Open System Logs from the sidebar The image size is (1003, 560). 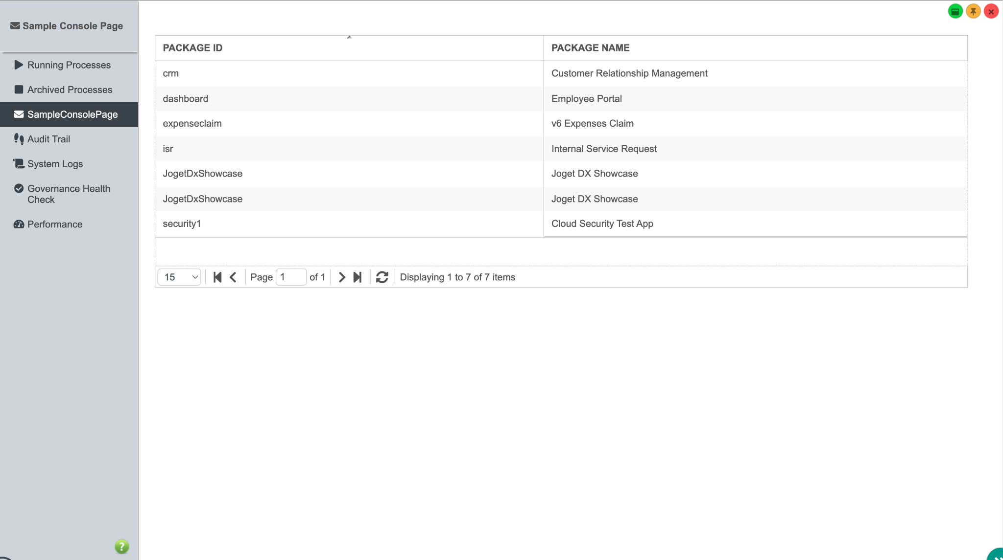coord(55,164)
